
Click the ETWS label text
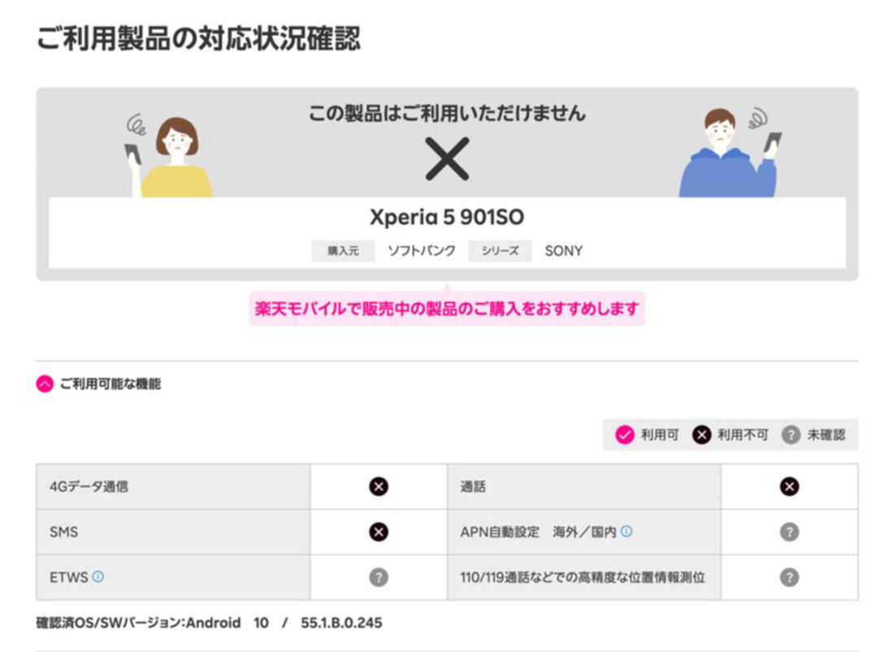[69, 577]
